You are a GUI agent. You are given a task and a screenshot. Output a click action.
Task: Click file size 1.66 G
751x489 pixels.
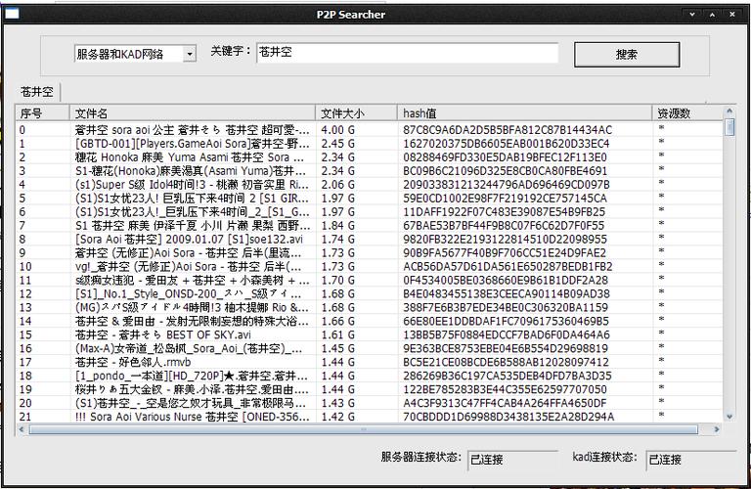pos(338,321)
